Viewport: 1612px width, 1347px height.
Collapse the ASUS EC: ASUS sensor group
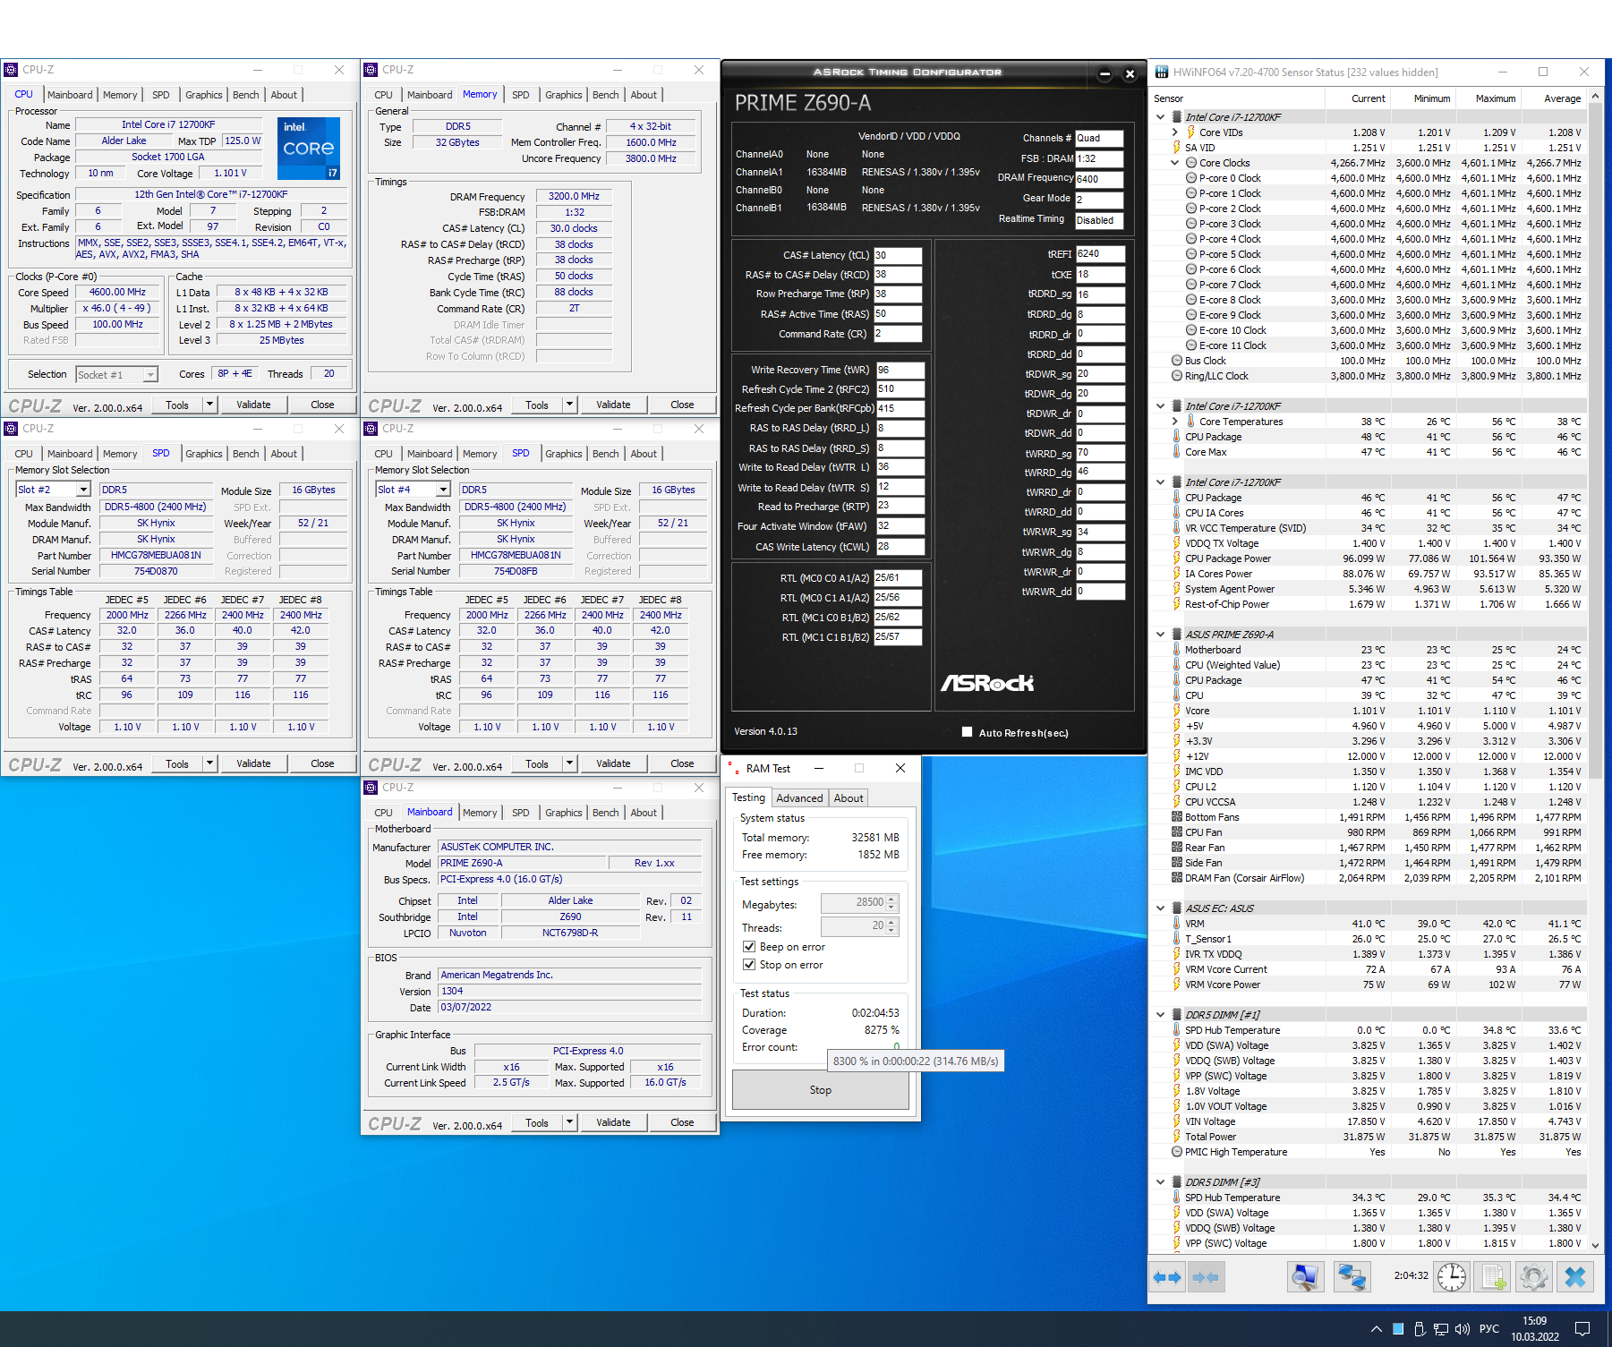1161,908
